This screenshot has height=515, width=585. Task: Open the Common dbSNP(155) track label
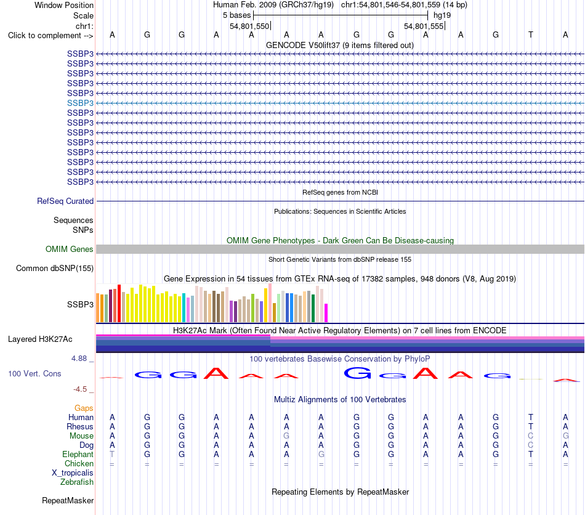click(55, 269)
